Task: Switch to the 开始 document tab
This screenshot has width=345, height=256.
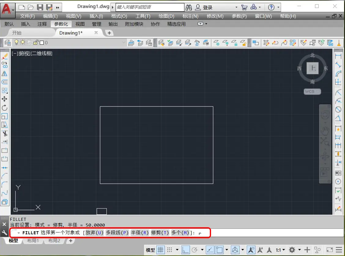Action: (x=17, y=33)
